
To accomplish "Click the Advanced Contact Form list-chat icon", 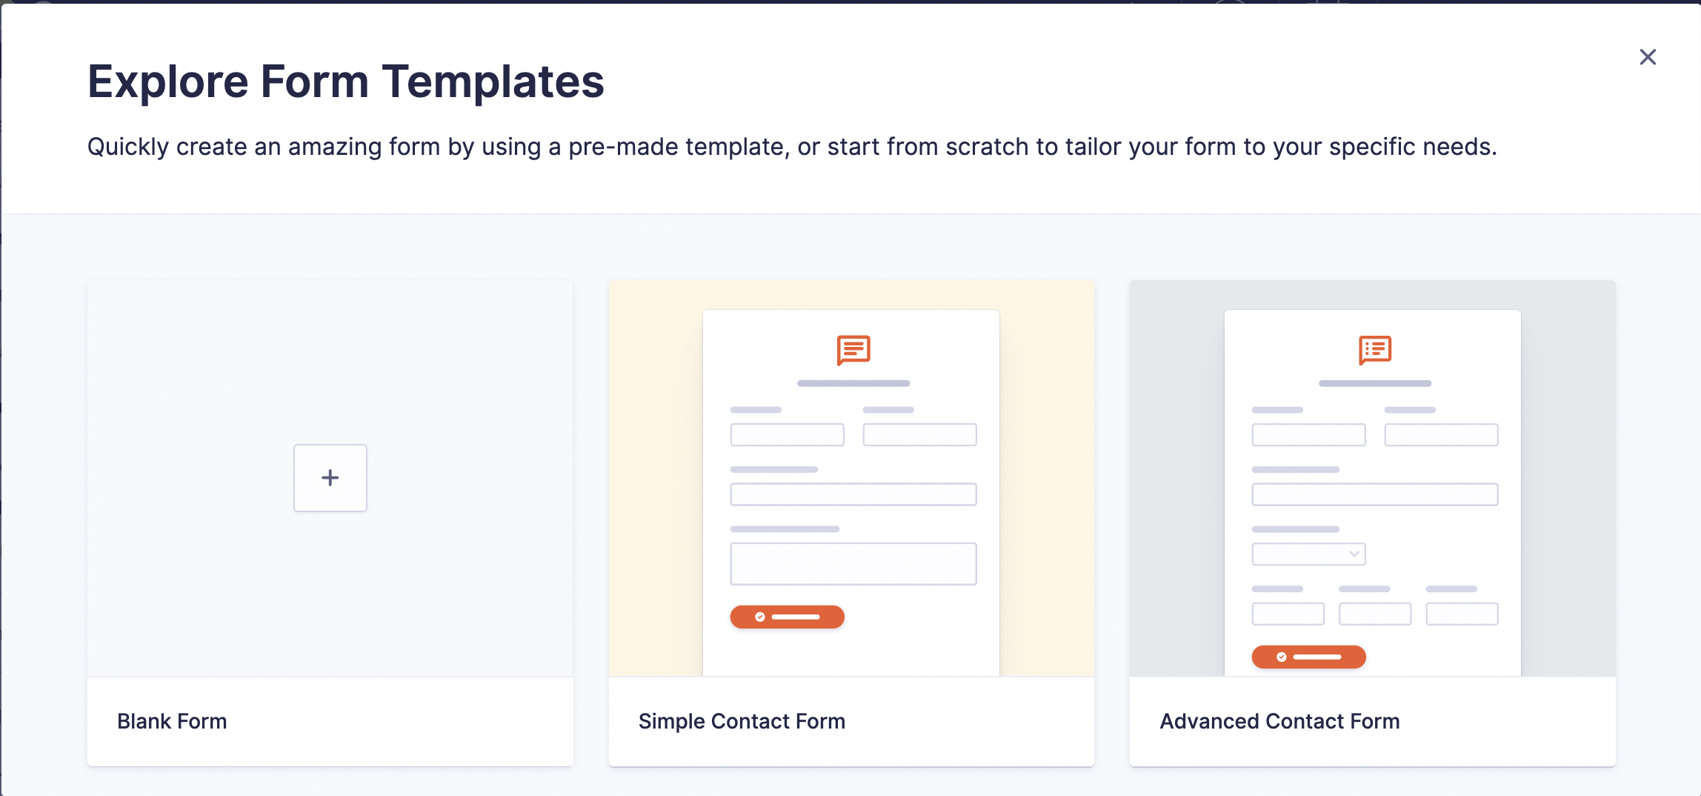I will point(1375,350).
